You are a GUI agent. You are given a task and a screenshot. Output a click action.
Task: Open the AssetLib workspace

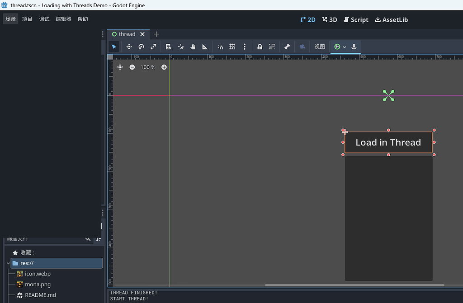pos(391,19)
